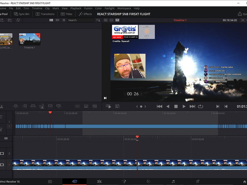Click the Play button in transport controls
Image resolution: width=247 pixels, height=185 pixels.
pos(184,106)
